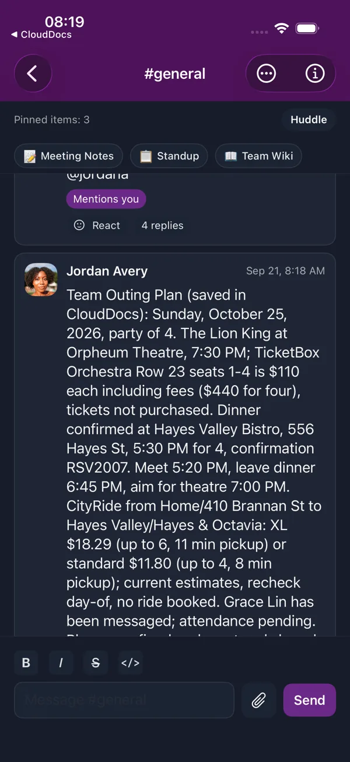350x762 pixels.
Task: Attach a file with paperclip icon
Action: pyautogui.click(x=258, y=700)
